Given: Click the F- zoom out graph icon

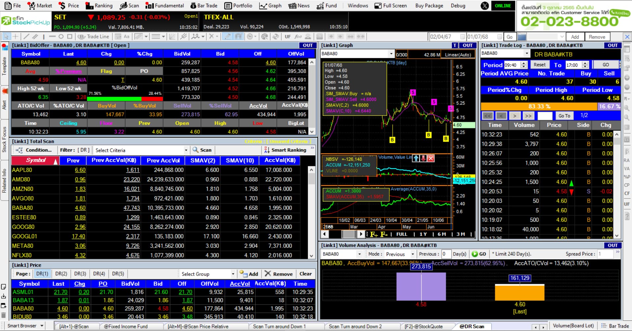Looking at the screenshot, I should (384, 234).
